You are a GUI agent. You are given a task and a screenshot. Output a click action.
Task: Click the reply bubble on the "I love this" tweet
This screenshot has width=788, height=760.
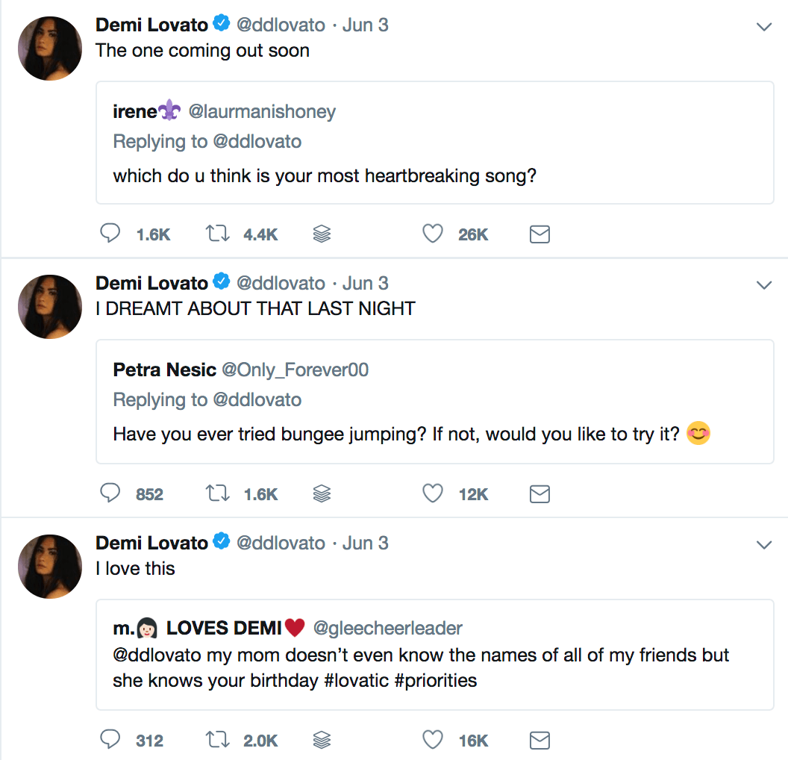point(110,739)
